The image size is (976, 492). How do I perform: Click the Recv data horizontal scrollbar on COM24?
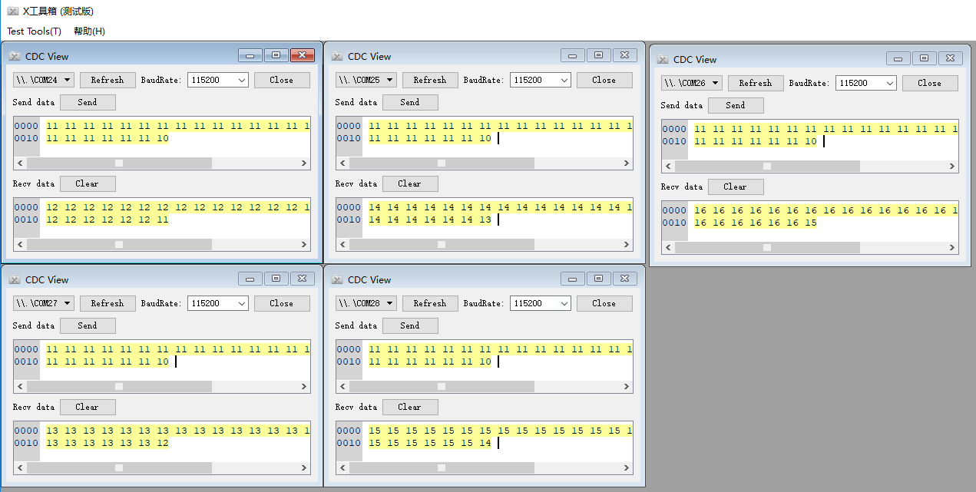161,244
